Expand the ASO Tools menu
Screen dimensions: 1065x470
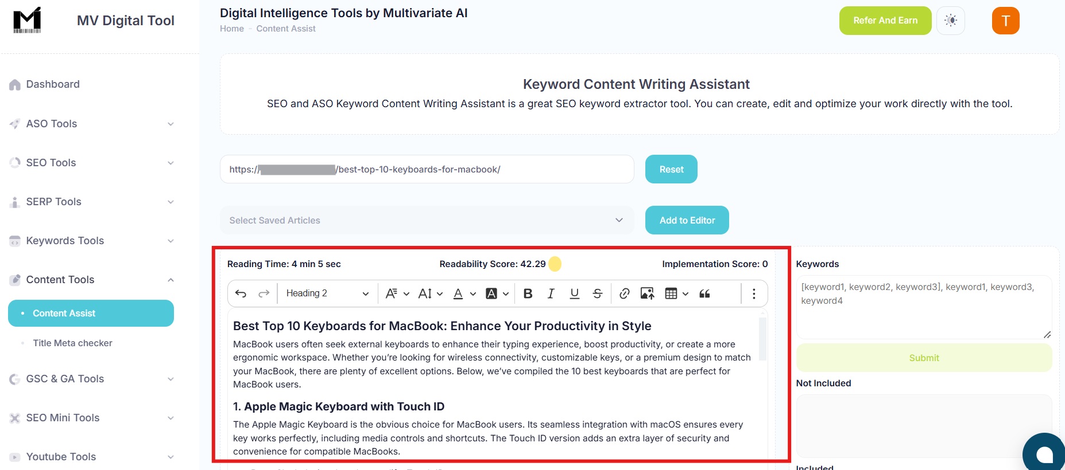92,124
